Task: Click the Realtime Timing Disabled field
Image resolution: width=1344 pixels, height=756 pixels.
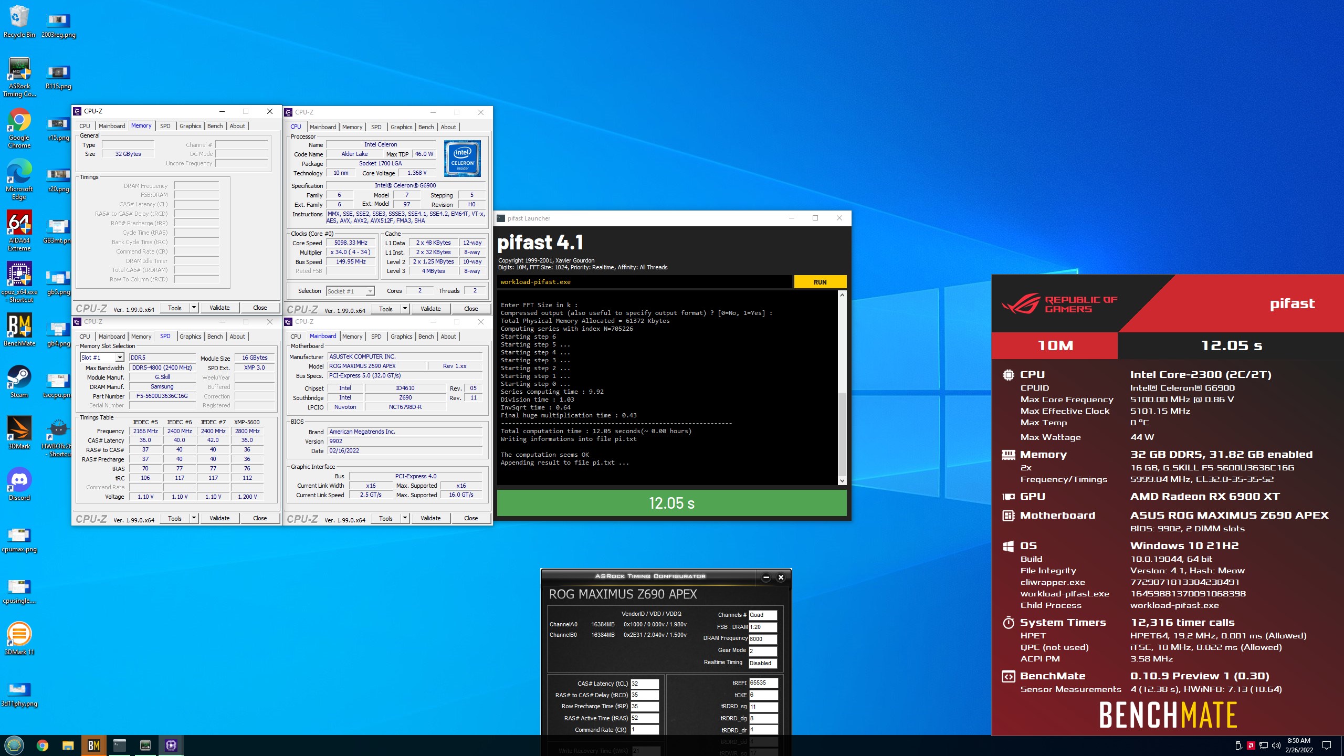Action: click(x=762, y=663)
